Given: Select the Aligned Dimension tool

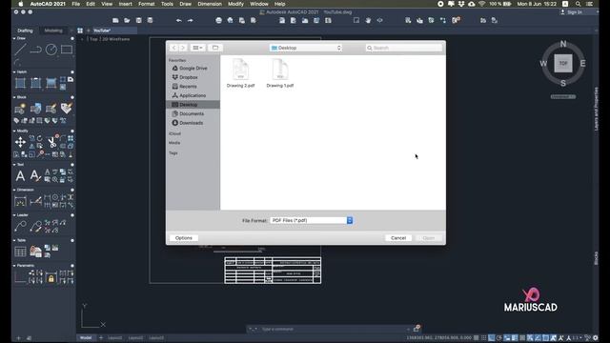Looking at the screenshot, I should pos(35,201).
